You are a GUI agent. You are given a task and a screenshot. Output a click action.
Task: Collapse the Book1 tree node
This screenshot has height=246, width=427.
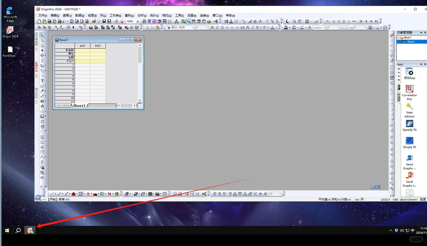click(398, 37)
